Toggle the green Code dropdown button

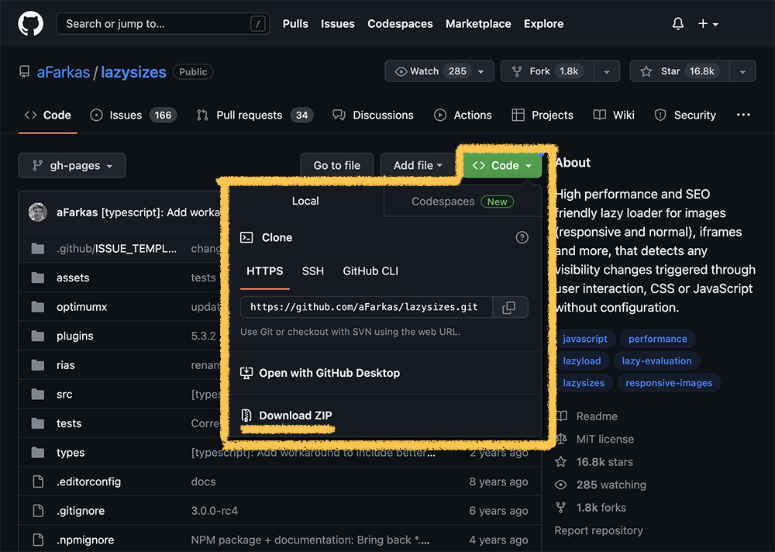[502, 165]
